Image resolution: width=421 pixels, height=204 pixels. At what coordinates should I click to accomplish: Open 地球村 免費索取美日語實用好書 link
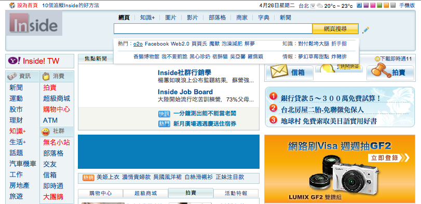[x=329, y=121]
